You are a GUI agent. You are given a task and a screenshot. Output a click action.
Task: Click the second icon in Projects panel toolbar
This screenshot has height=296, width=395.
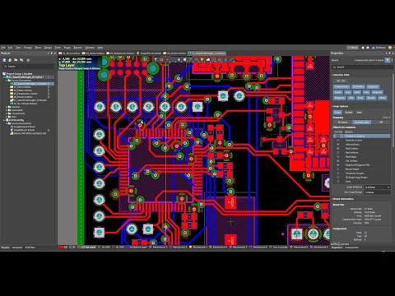pyautogui.click(x=10, y=60)
